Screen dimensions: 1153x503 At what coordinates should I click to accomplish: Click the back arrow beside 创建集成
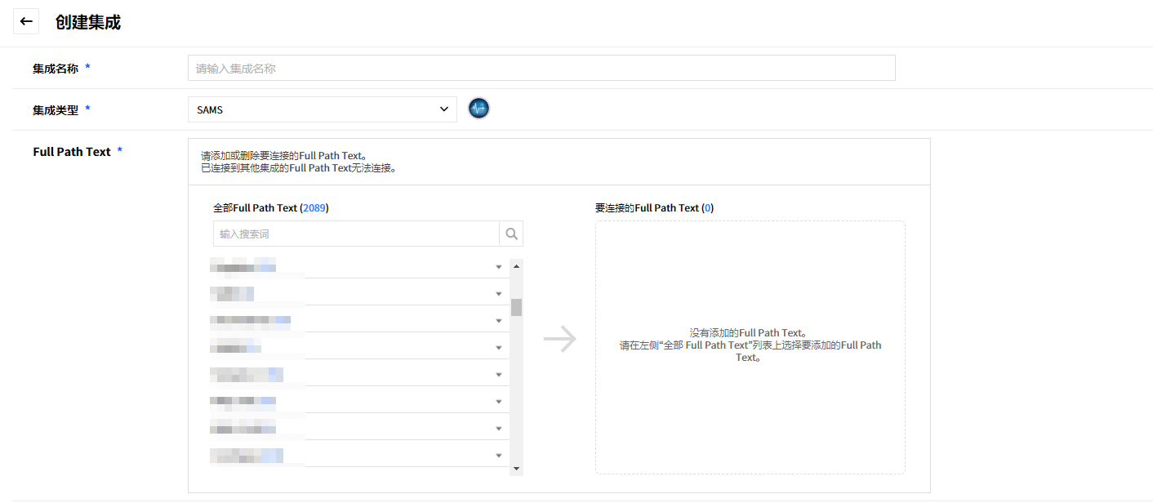tap(26, 21)
